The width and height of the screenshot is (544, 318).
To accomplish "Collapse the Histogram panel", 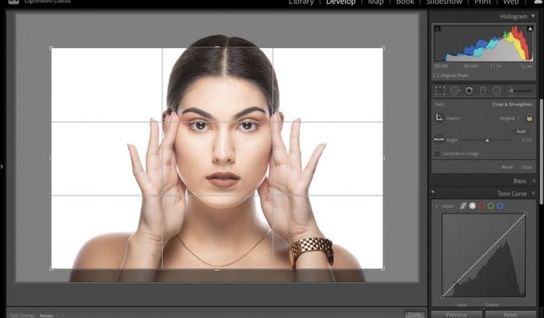I will (533, 16).
